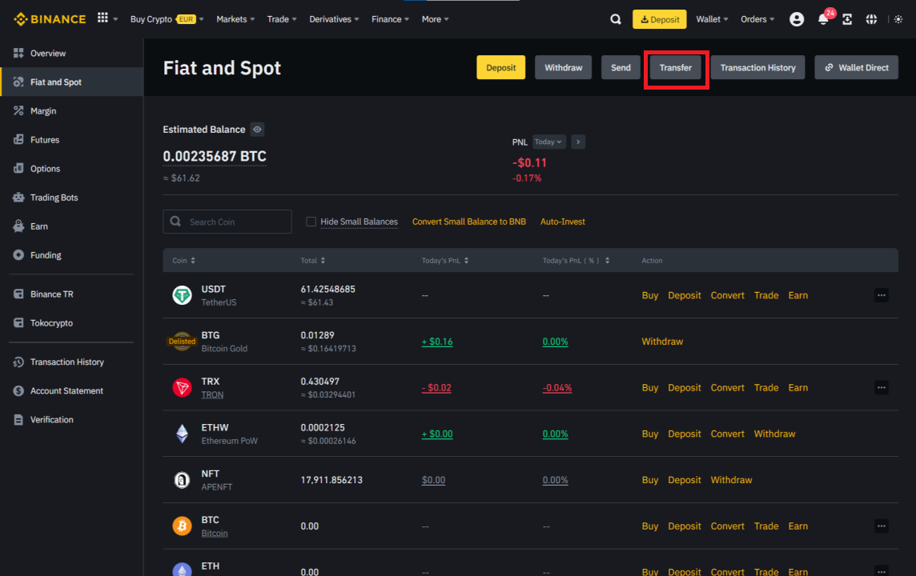This screenshot has height=576, width=916.
Task: Expand the Markets menu
Action: [x=235, y=19]
